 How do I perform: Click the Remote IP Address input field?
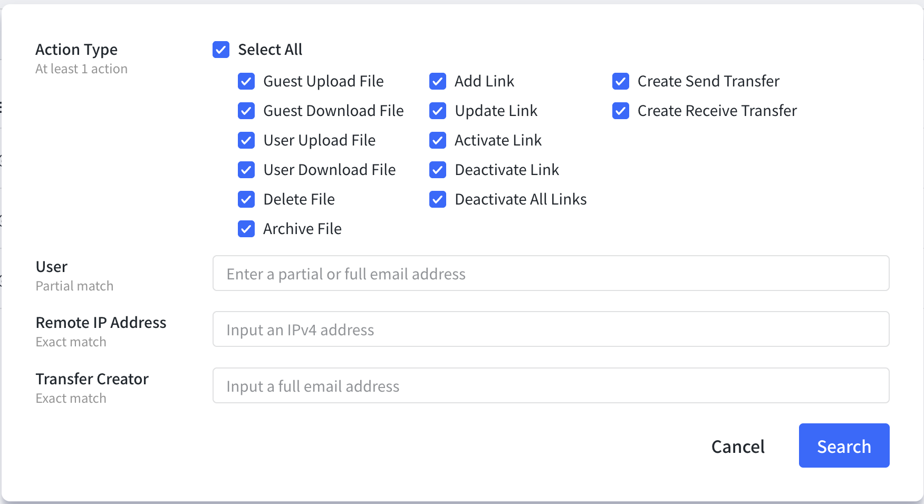click(x=551, y=329)
